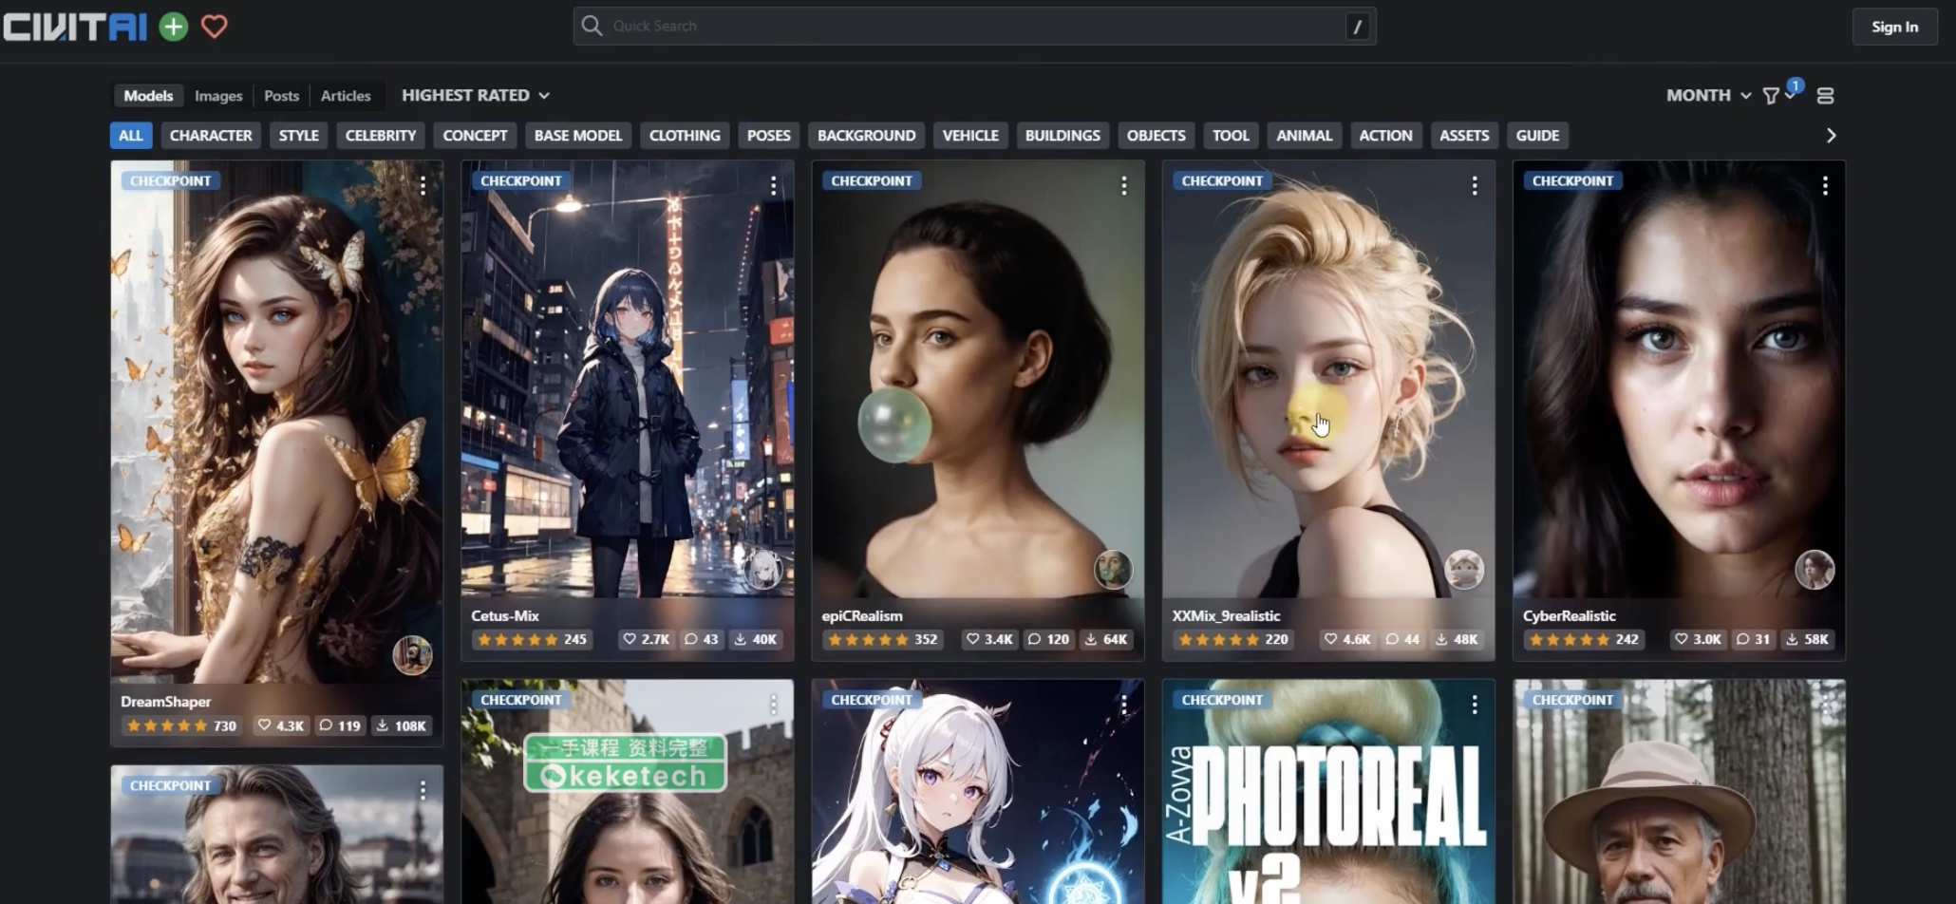Click CyberRealistic download count 58K
The image size is (1956, 904).
1807,640
